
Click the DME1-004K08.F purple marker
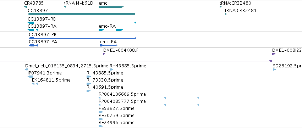[x=104, y=54]
